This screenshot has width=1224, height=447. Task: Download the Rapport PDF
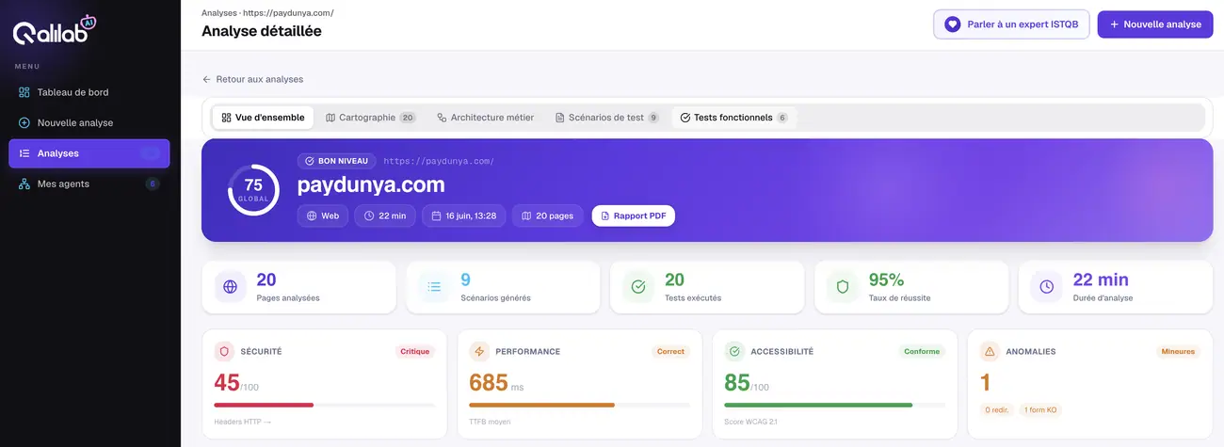click(x=634, y=216)
